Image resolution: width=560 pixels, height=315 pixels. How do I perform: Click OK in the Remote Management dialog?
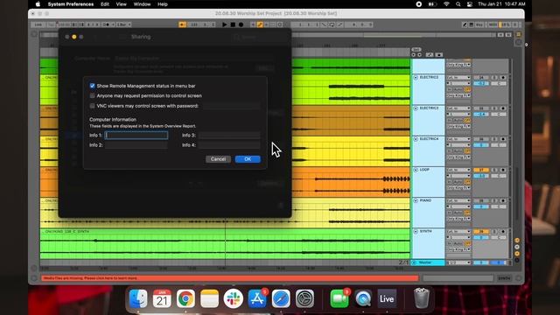(x=248, y=159)
